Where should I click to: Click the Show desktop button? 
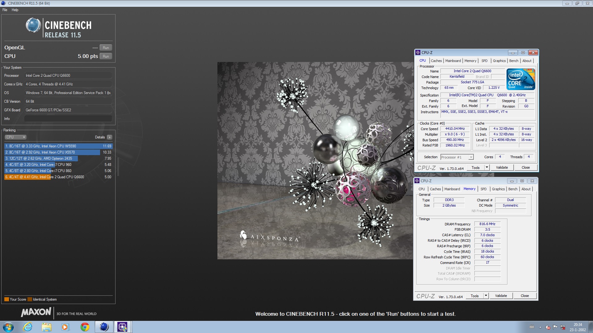tap(591, 327)
